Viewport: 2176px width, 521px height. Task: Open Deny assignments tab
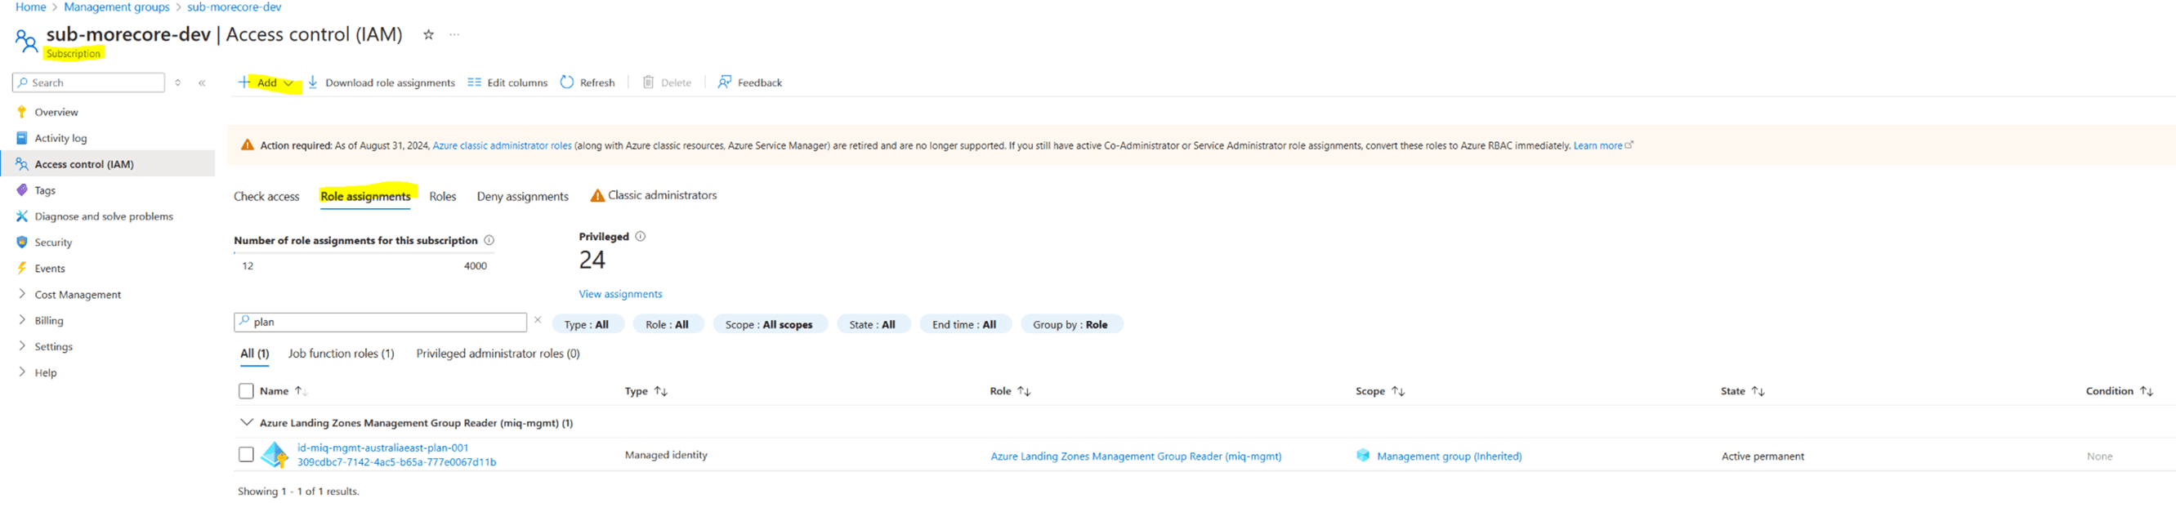click(x=523, y=196)
